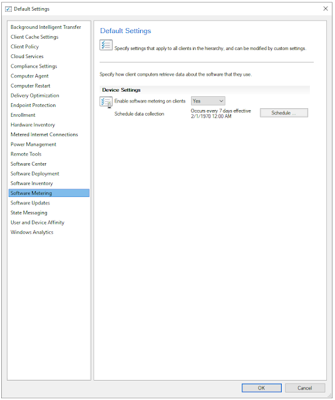The width and height of the screenshot is (335, 400).
Task: Confirm settings with the OK button
Action: [x=261, y=388]
